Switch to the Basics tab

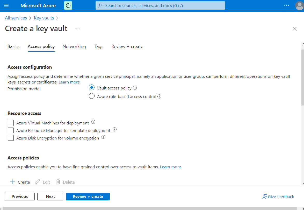13,46
